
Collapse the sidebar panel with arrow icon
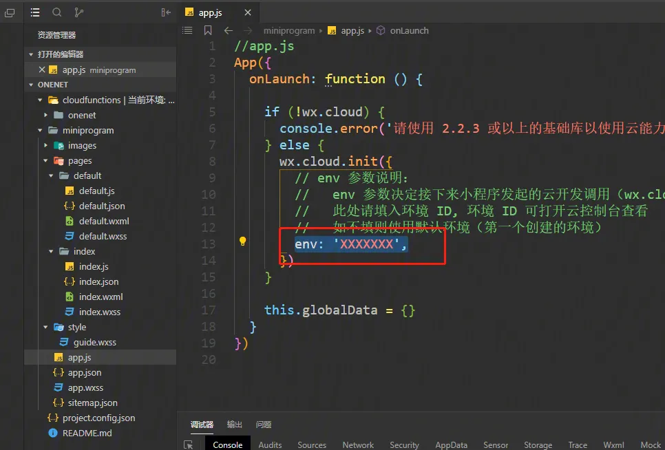(165, 12)
